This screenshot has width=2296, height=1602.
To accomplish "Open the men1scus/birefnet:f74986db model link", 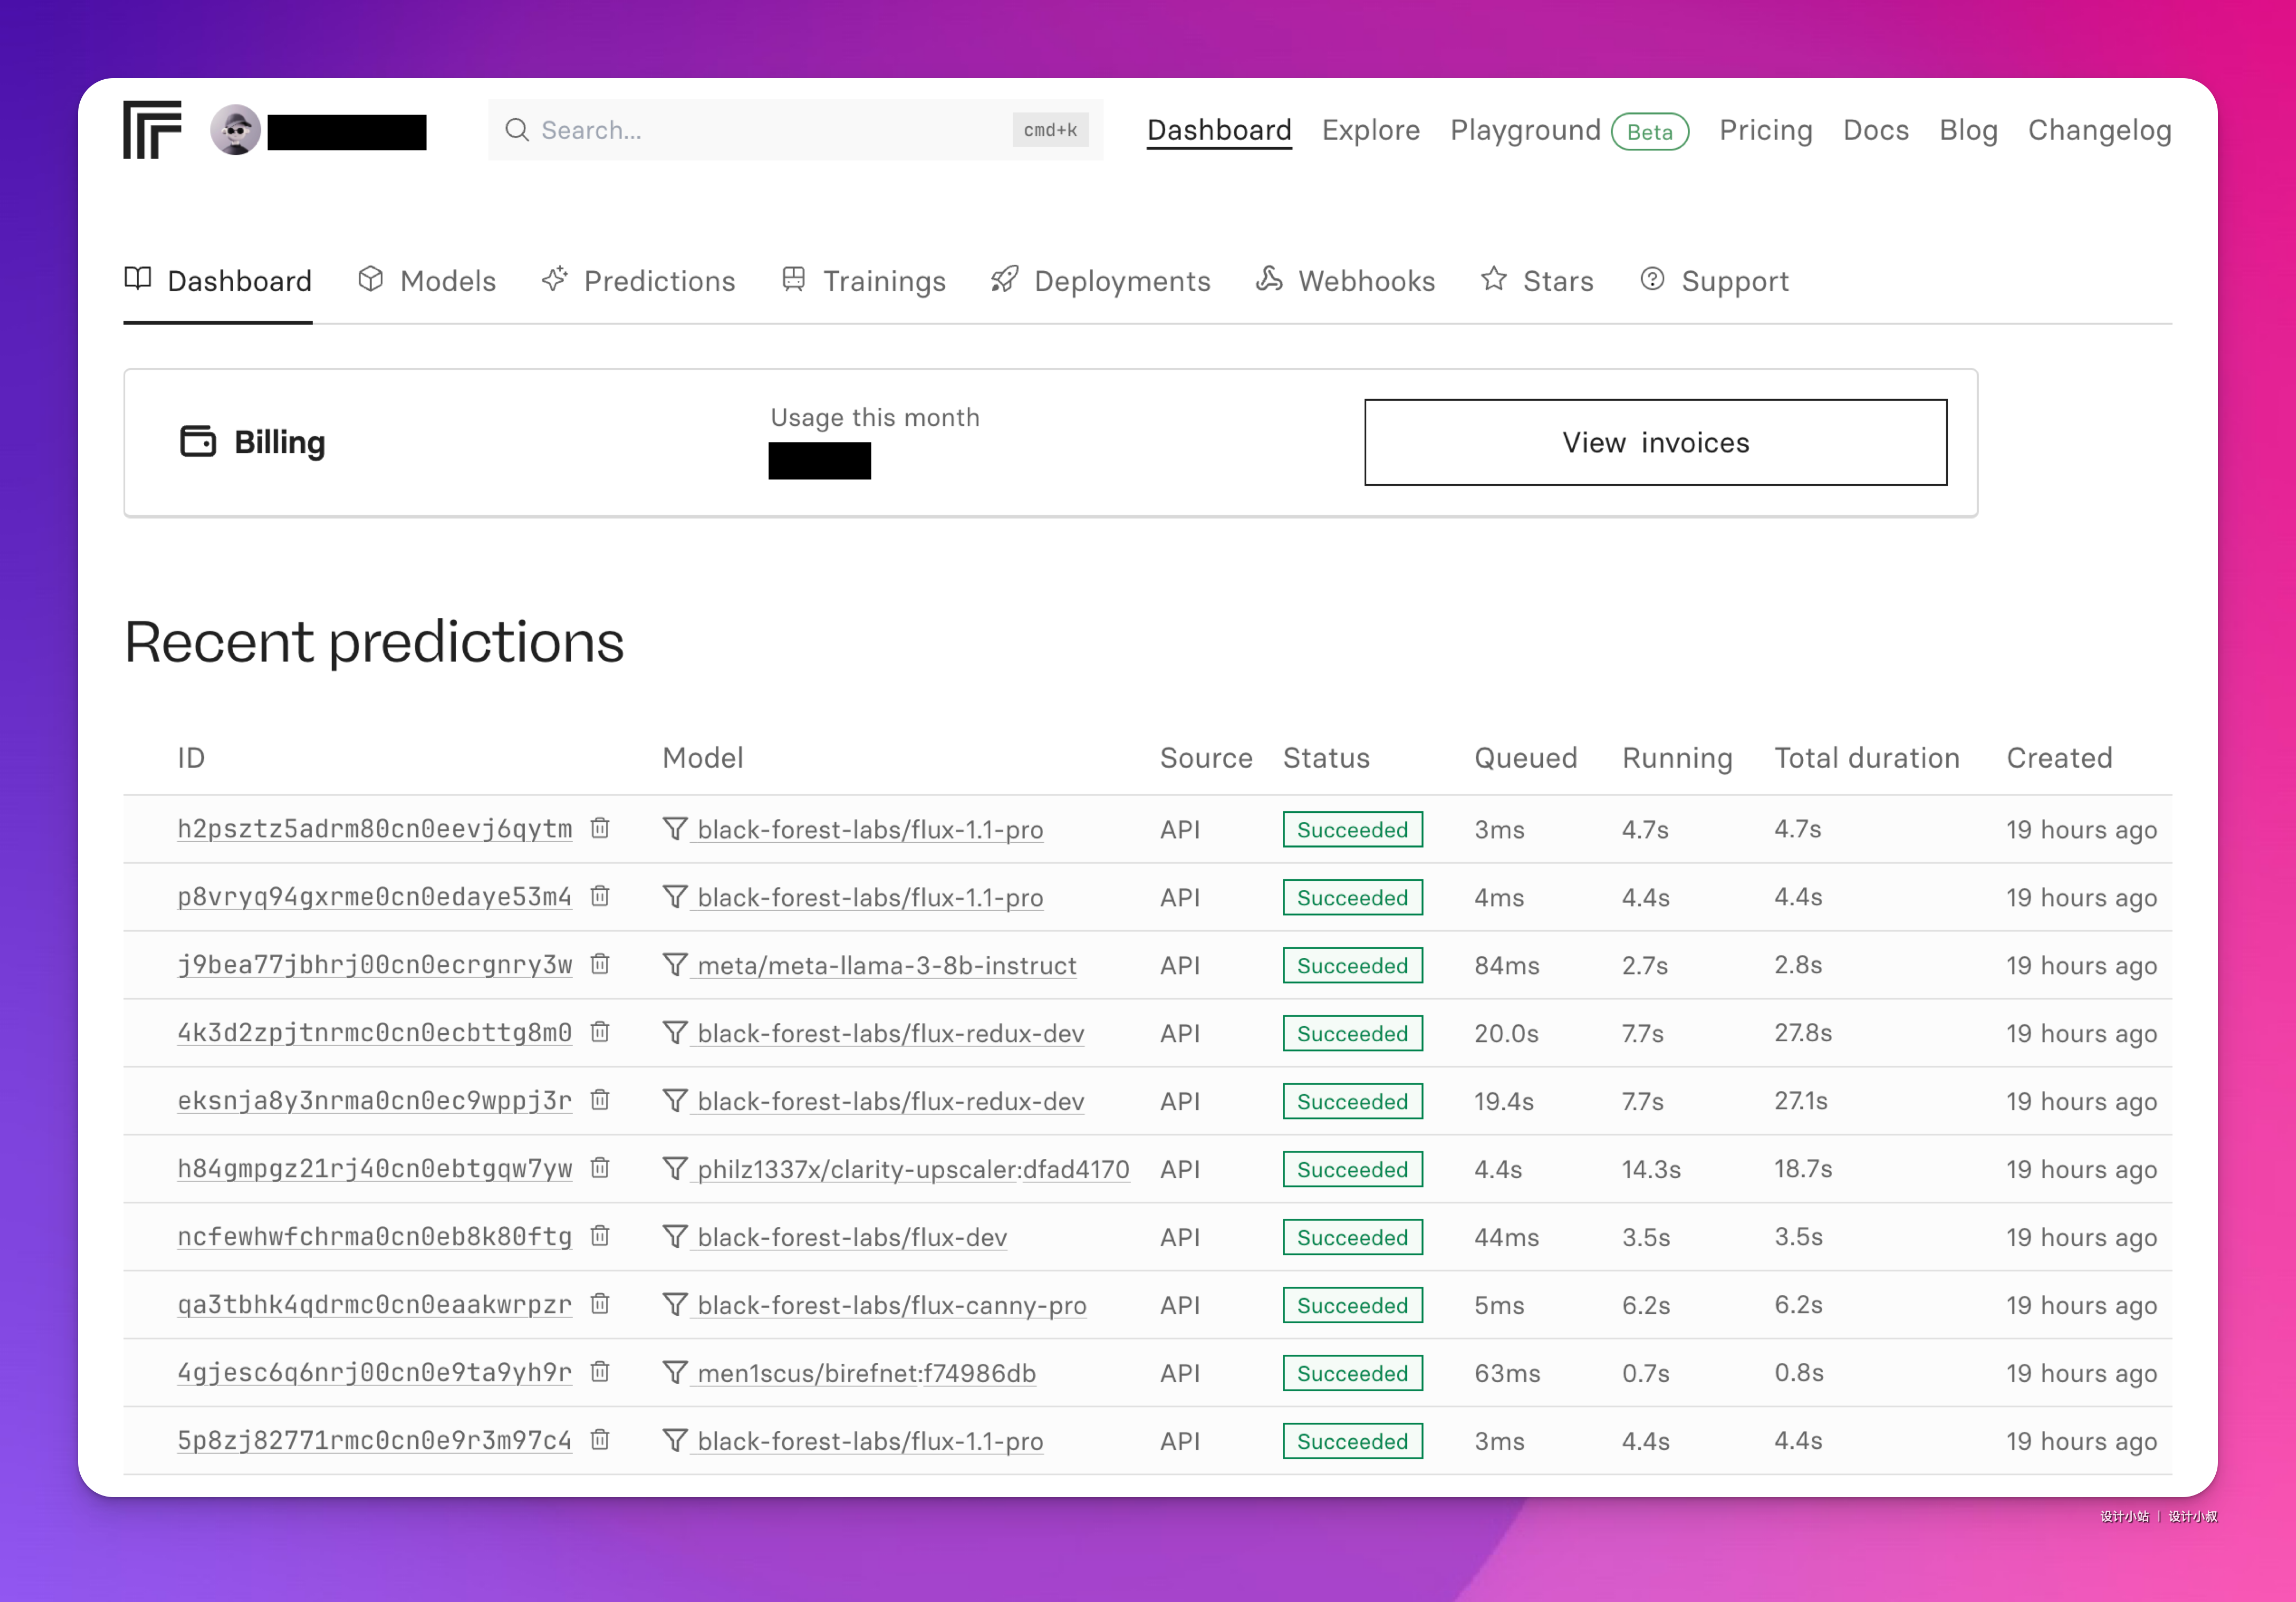I will click(866, 1373).
